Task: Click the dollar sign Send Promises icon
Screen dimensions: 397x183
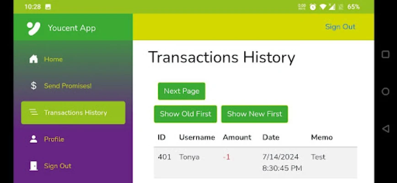Action: click(33, 86)
